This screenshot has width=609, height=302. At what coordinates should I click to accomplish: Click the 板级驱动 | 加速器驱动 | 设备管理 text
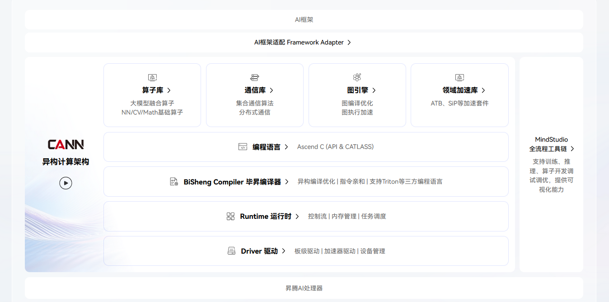click(x=340, y=251)
